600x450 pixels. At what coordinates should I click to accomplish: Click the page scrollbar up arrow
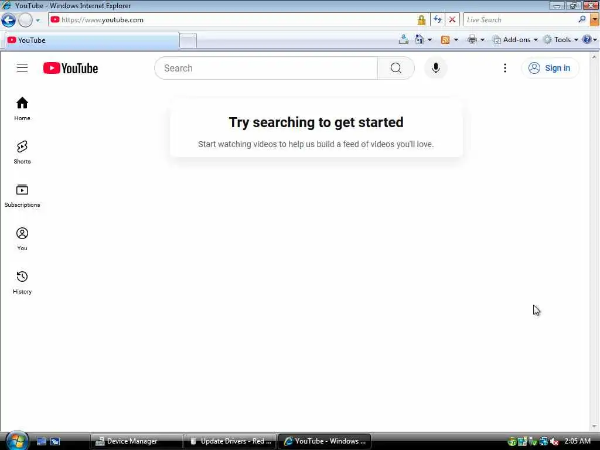[x=594, y=57]
